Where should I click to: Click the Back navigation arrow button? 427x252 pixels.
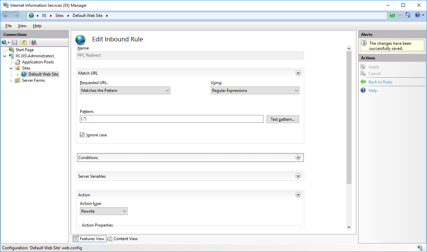tap(6, 16)
